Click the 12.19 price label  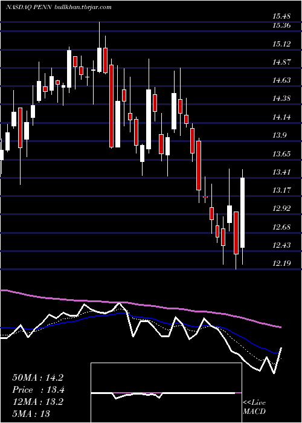pos(281,263)
